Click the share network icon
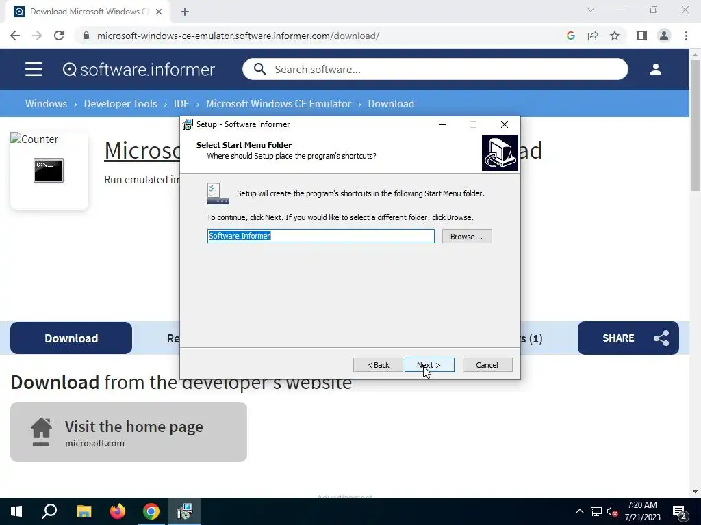Screen dimensions: 701x525 click(661, 338)
